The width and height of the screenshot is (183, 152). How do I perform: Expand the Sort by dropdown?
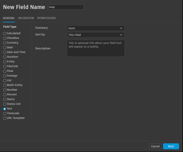[x=95, y=35]
